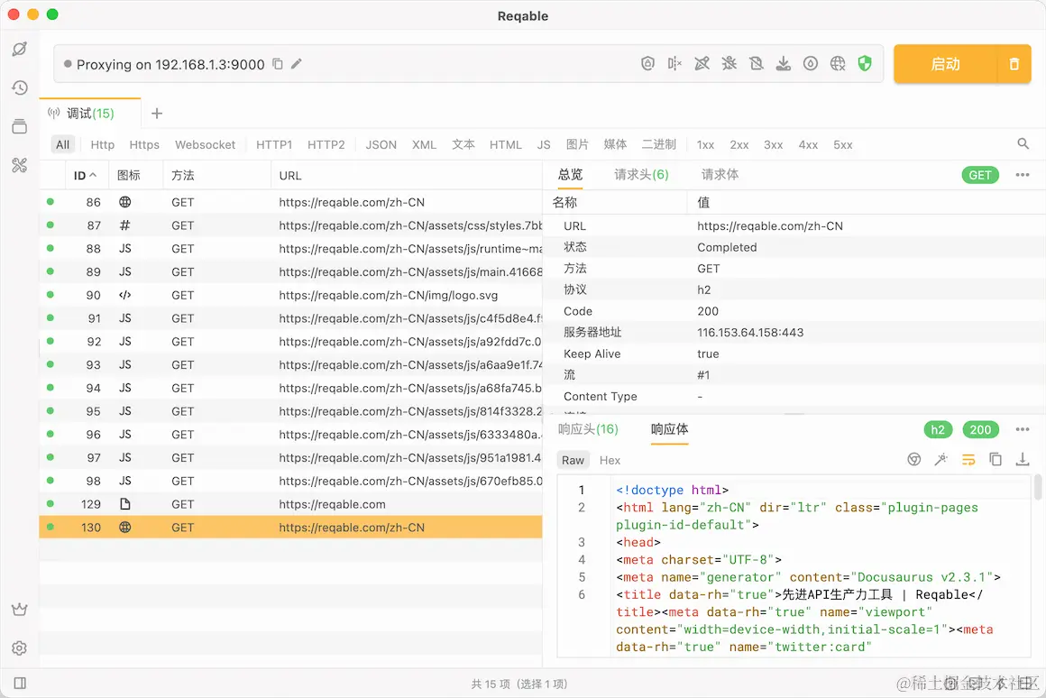Viewport: 1046px width, 698px height.
Task: Select highlighted row 130 zh-CN request
Action: [x=291, y=528]
